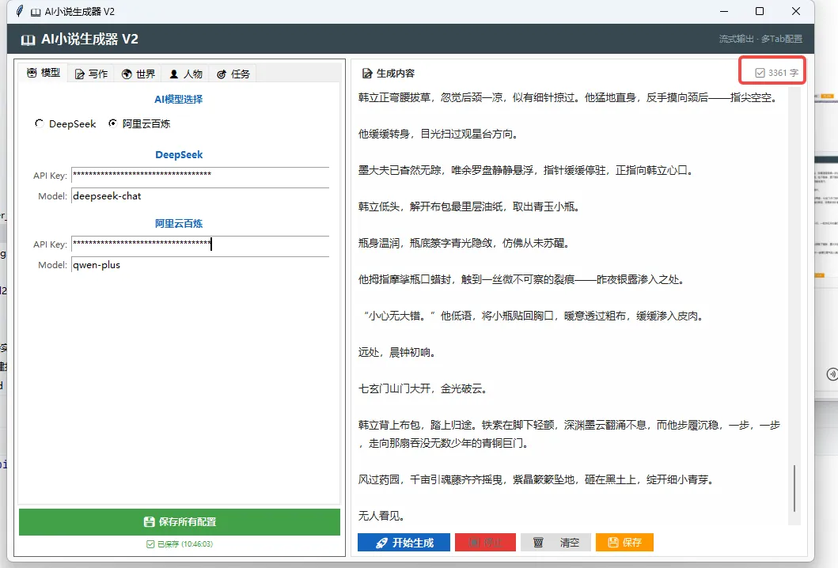Click 开始生成 button

pos(404,543)
